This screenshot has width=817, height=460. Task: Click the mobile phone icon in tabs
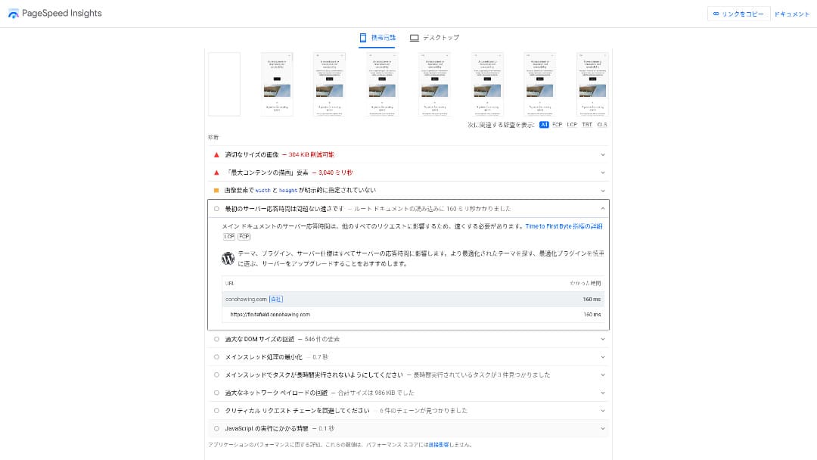[363, 38]
